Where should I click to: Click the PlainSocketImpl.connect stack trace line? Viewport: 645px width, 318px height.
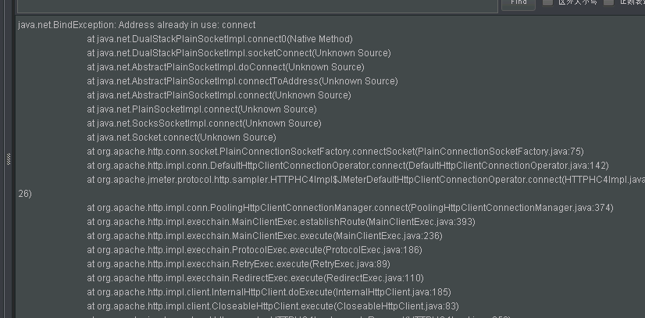tap(201, 109)
